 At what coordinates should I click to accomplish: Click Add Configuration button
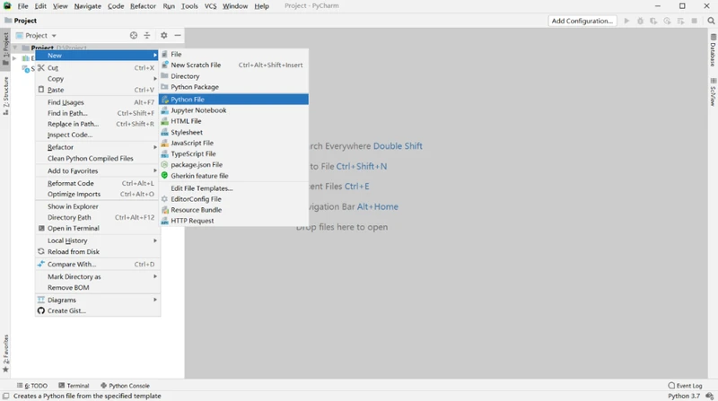582,21
